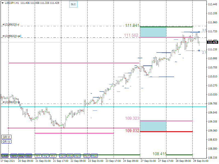Open the dropdown arrow beside USDJPY,H1
219x164 pixels.
click(3, 3)
